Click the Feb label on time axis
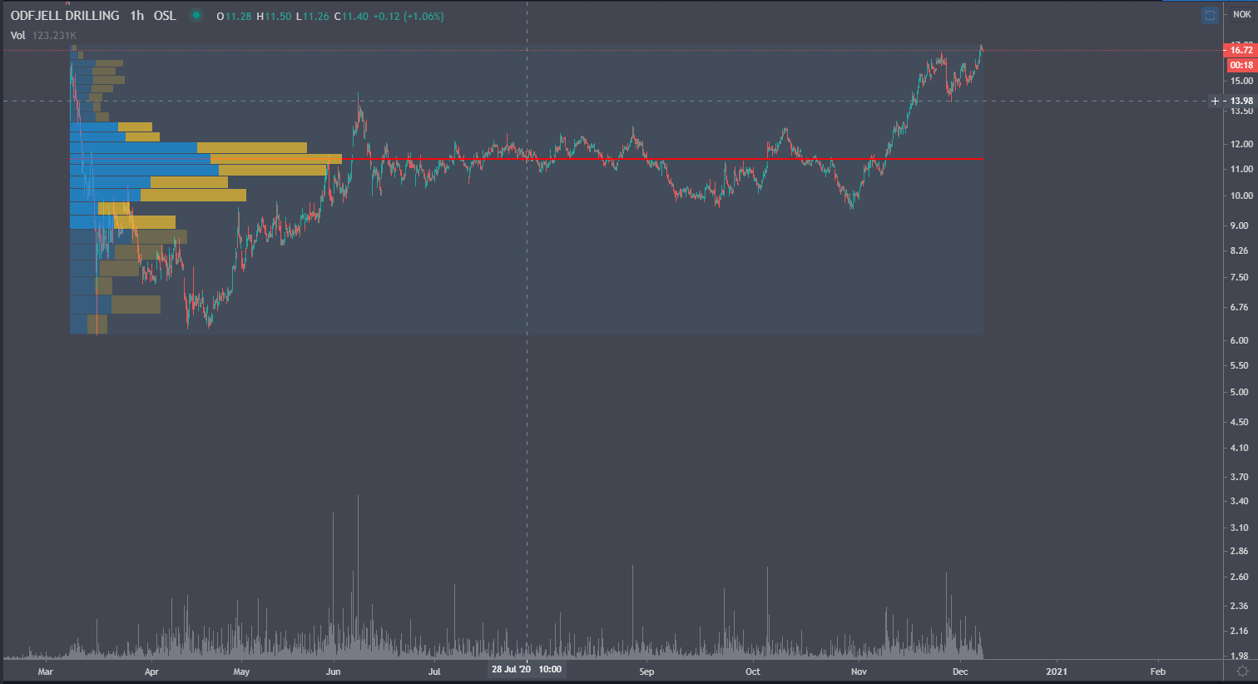Image resolution: width=1258 pixels, height=684 pixels. tap(1157, 672)
